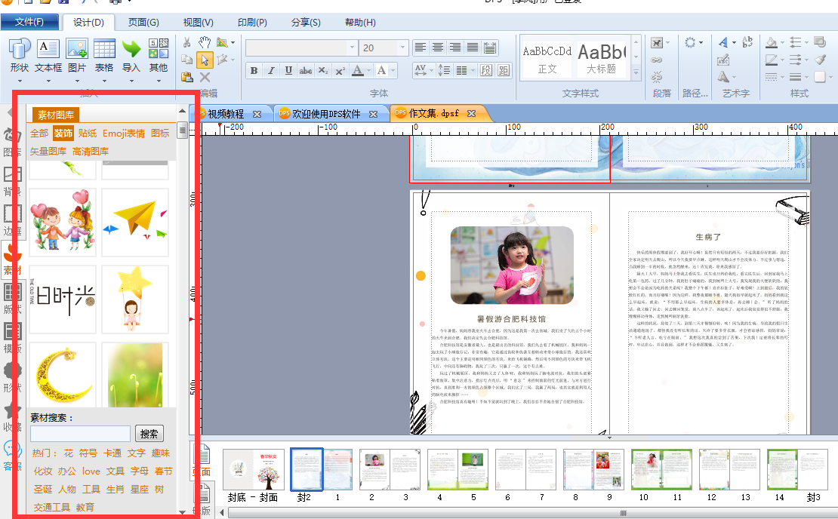Toggle bold formatting button
Image resolution: width=838 pixels, height=519 pixels.
click(254, 70)
